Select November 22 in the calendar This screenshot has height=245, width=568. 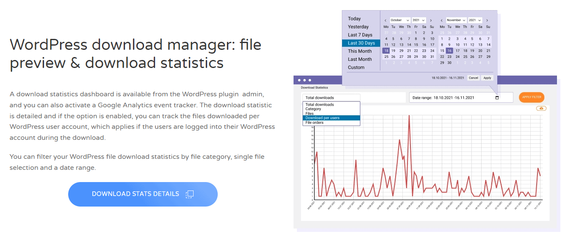click(442, 57)
